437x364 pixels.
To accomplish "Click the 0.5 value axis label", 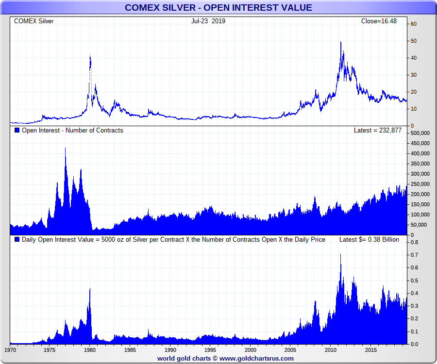I will pos(414,281).
